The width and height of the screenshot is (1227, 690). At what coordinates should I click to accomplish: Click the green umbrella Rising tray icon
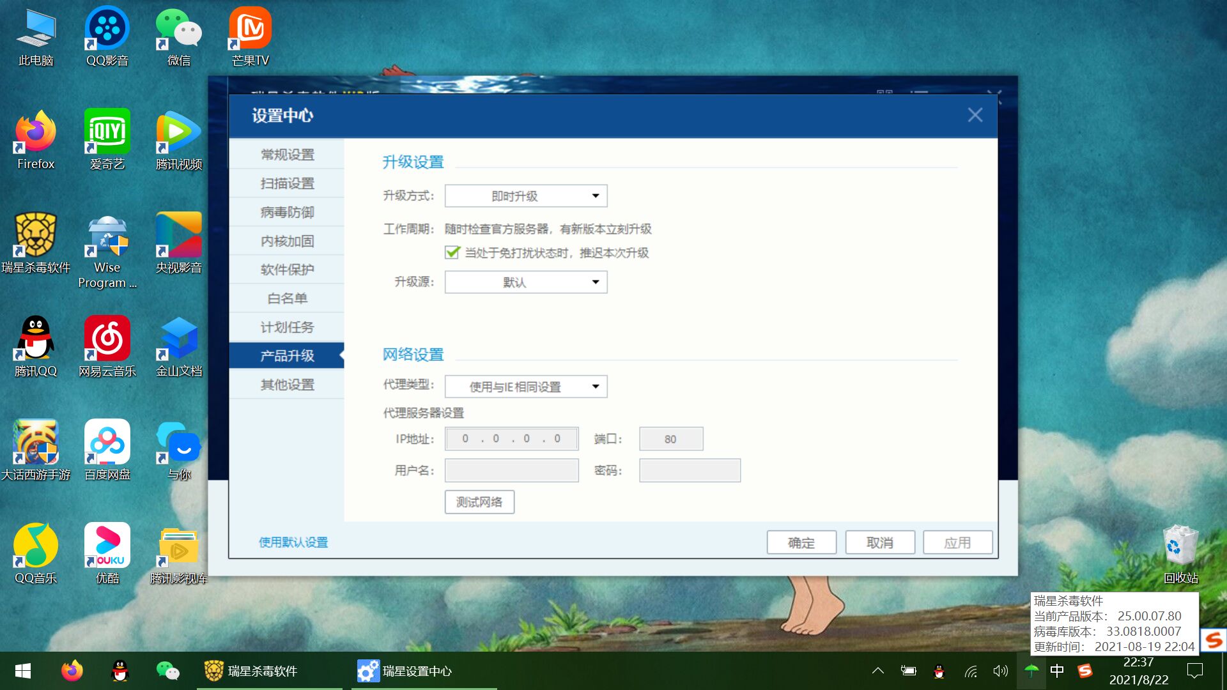click(1031, 671)
